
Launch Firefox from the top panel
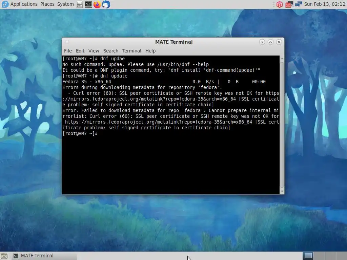click(97, 4)
